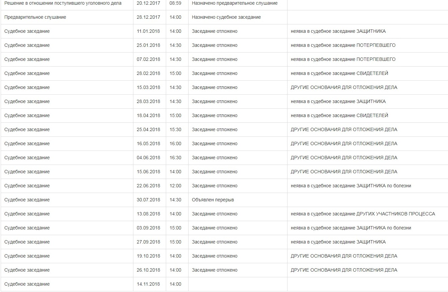Click 'ДРУГИЕ ОСНОВАНИЯ' reason in the 15.03.2018 row
This screenshot has width=448, height=292.
(344, 87)
